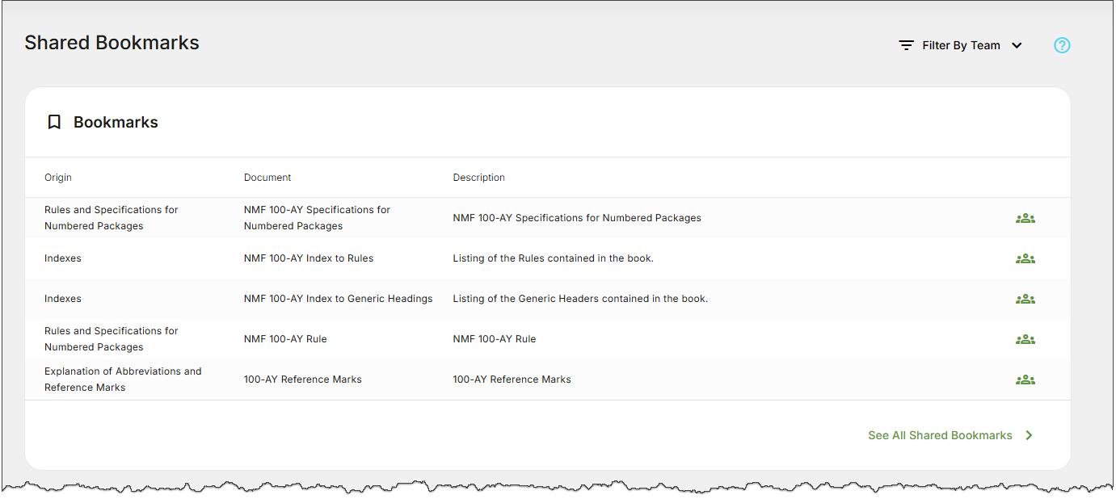Click the Filter By Team chevron arrow
The height and width of the screenshot is (499, 1116).
click(x=1017, y=45)
